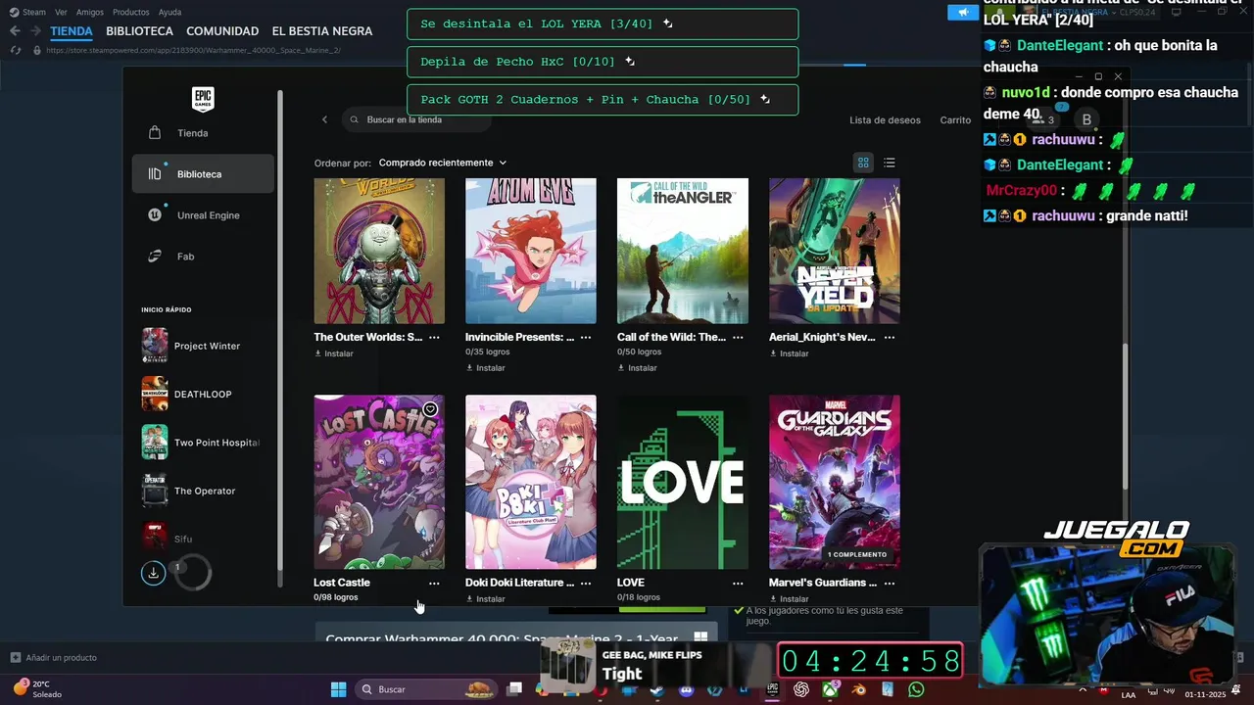Open the Amigos menu in Steam
This screenshot has height=705, width=1254.
[x=90, y=12]
